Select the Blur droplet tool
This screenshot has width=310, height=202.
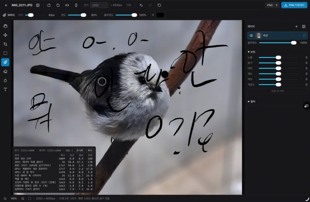click(5, 80)
